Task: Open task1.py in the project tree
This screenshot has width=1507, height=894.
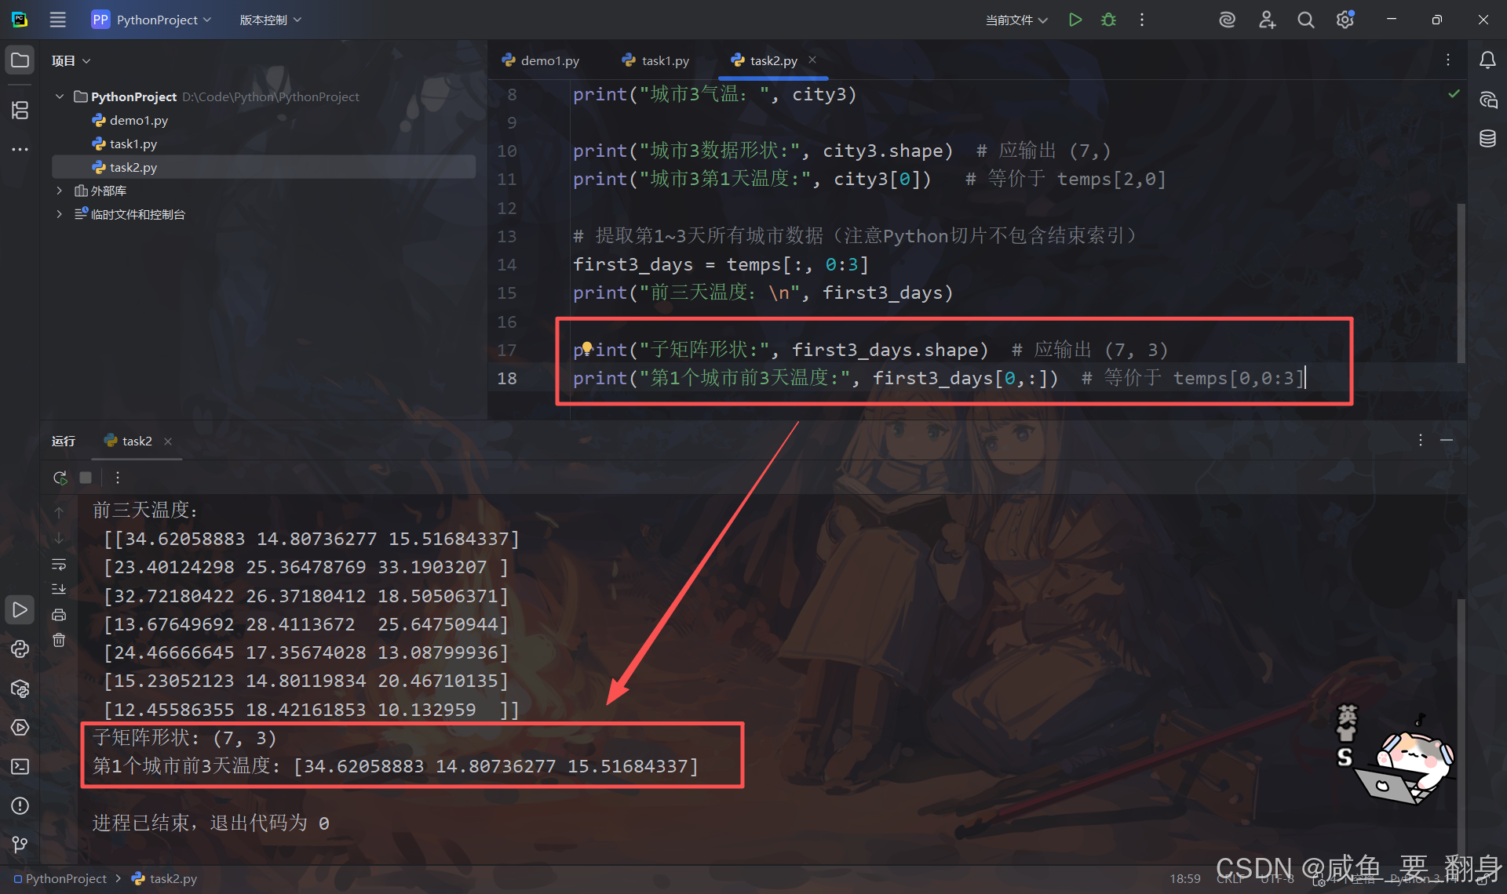Action: (133, 144)
